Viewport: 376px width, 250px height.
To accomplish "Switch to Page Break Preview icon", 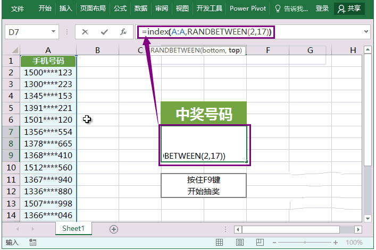I will point(260,243).
